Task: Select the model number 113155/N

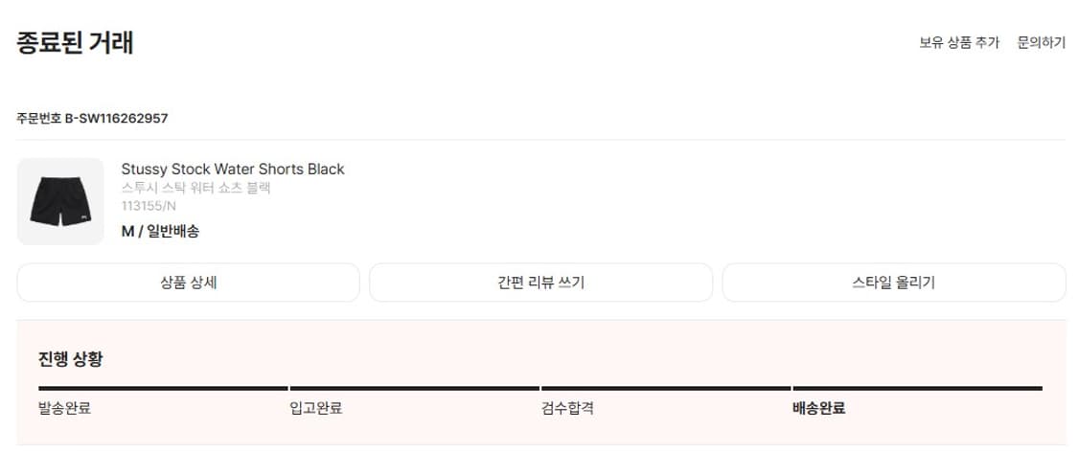Action: tap(149, 206)
